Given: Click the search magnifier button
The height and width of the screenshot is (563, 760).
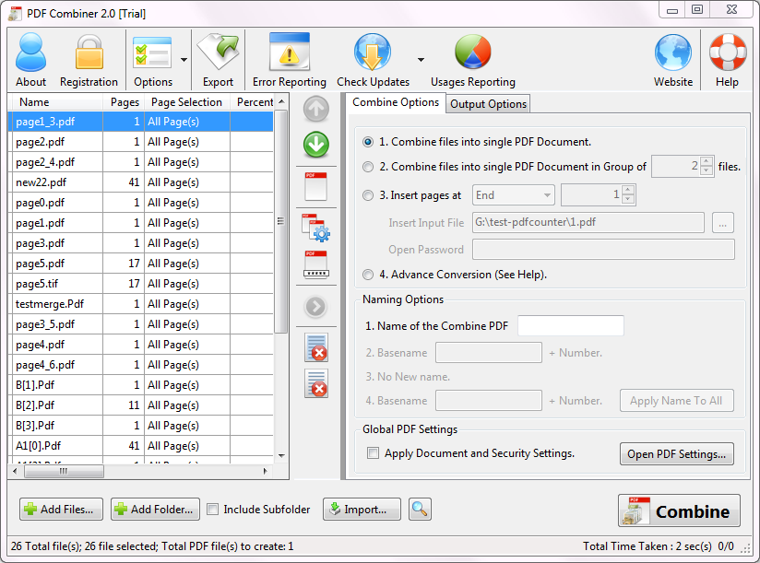Looking at the screenshot, I should coord(420,510).
